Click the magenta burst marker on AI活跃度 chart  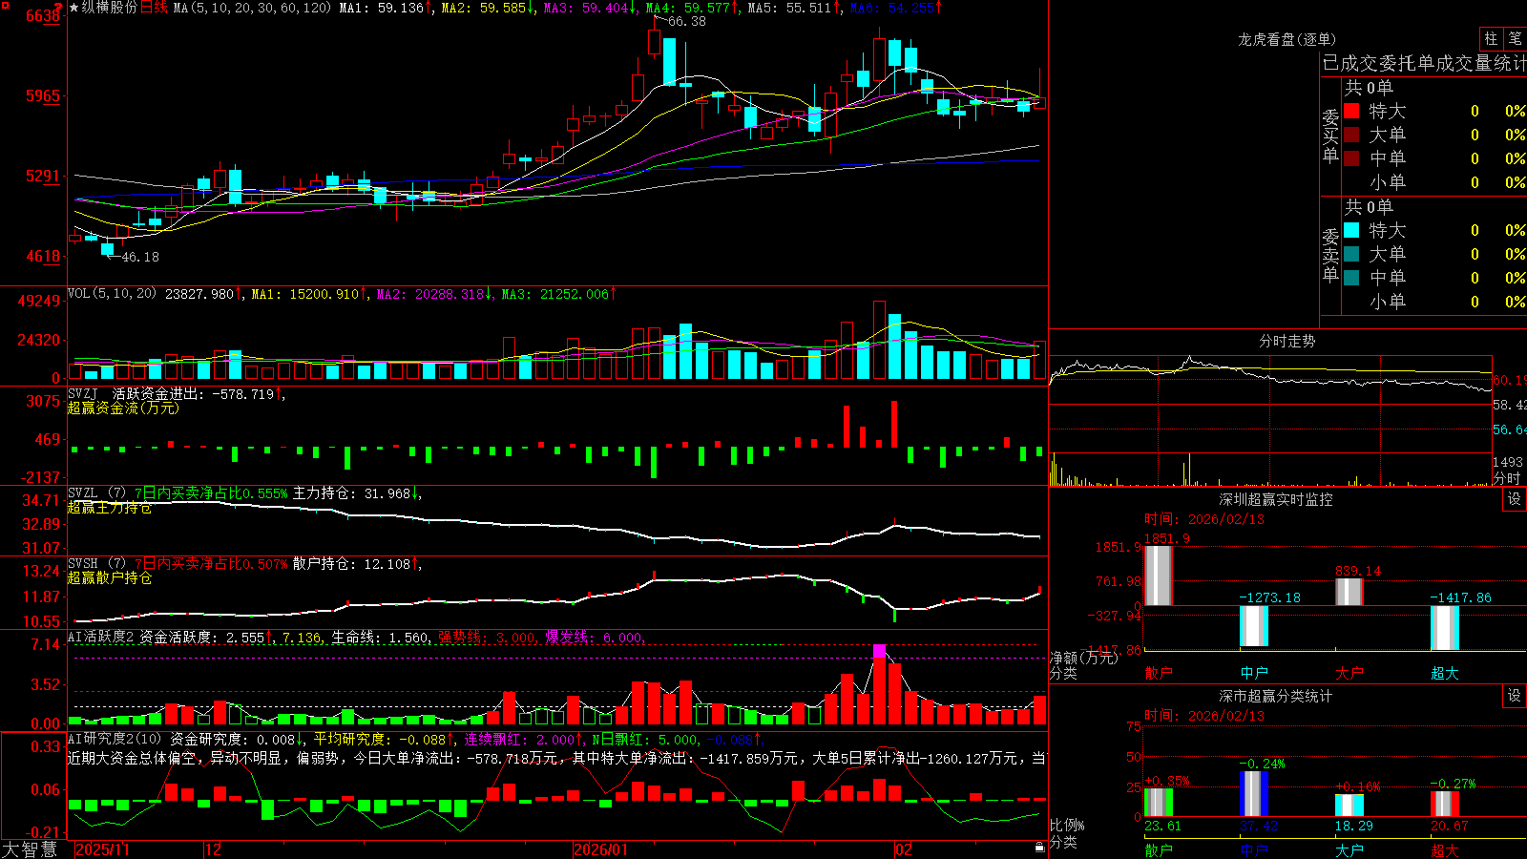tap(879, 652)
